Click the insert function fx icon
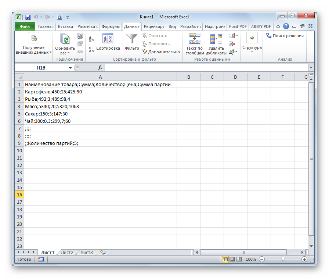This screenshot has height=278, width=329. point(100,68)
